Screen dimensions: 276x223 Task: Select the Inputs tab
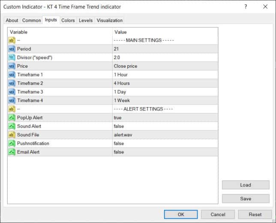(x=51, y=20)
